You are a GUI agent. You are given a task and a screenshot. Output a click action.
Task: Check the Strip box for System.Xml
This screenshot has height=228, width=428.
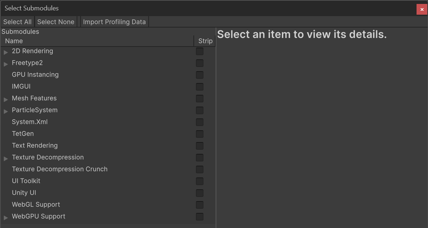[199, 122]
